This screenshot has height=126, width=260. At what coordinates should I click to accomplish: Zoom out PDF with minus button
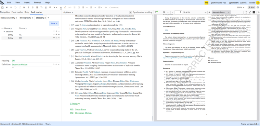[206, 12]
